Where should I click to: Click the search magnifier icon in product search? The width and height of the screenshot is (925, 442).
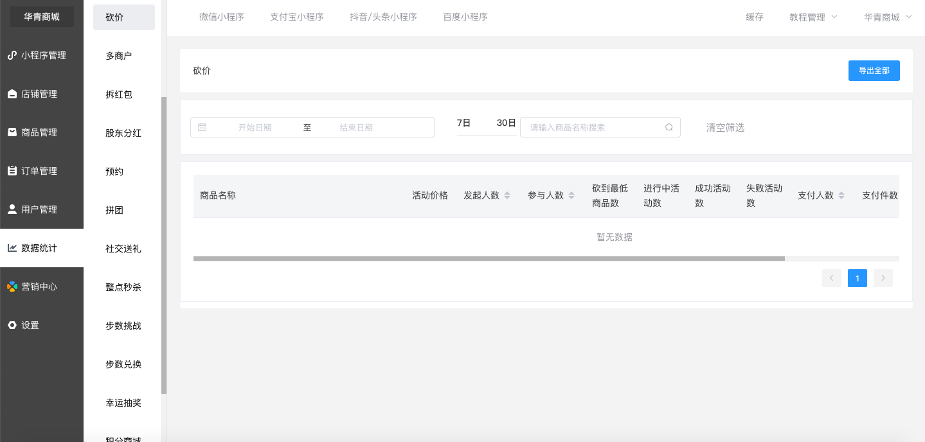(x=669, y=127)
